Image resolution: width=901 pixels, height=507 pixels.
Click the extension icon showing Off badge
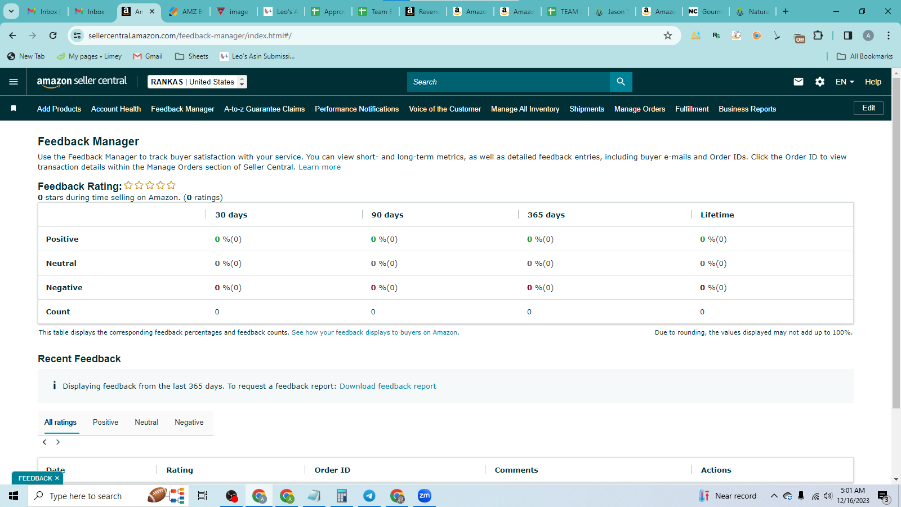coord(799,37)
